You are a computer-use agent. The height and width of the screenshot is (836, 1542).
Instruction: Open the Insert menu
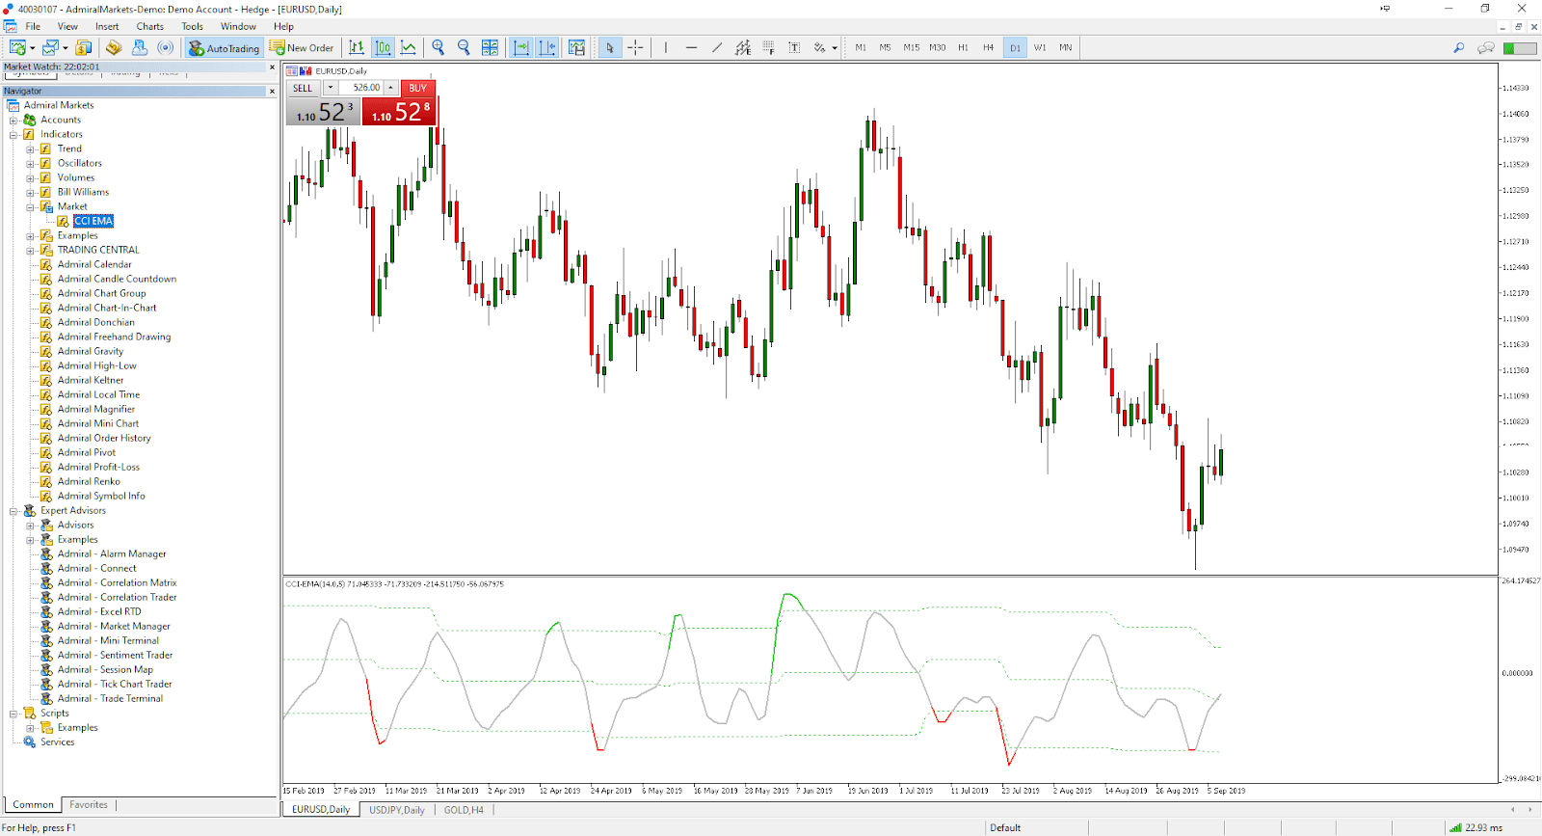click(x=107, y=26)
